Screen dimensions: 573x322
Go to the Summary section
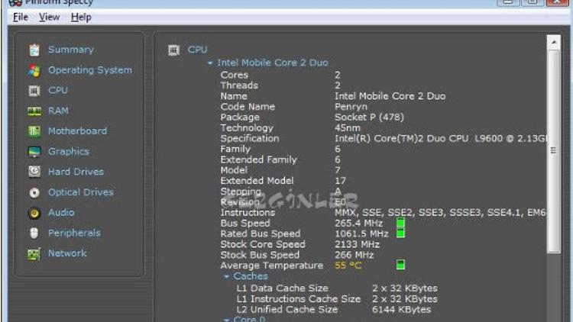[x=71, y=50]
